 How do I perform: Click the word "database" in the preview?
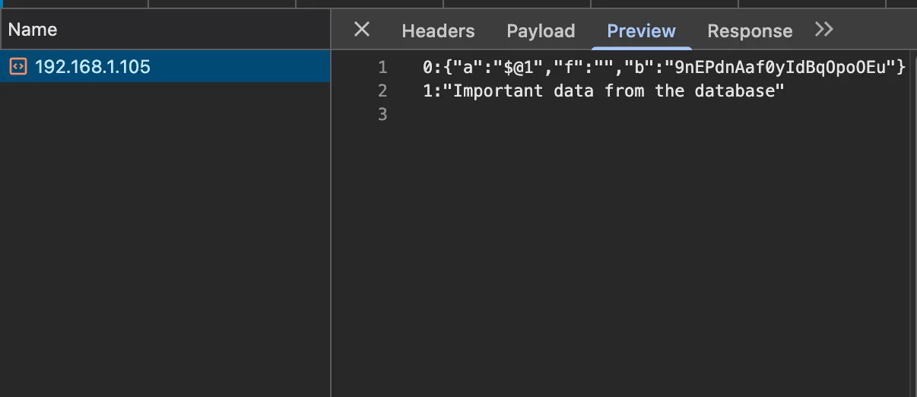[x=738, y=91]
